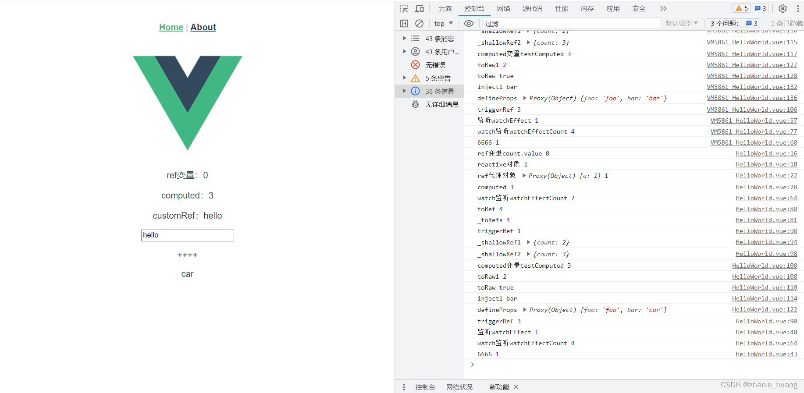804x393 pixels.
Task: Switch to the 内存 tab
Action: point(587,8)
